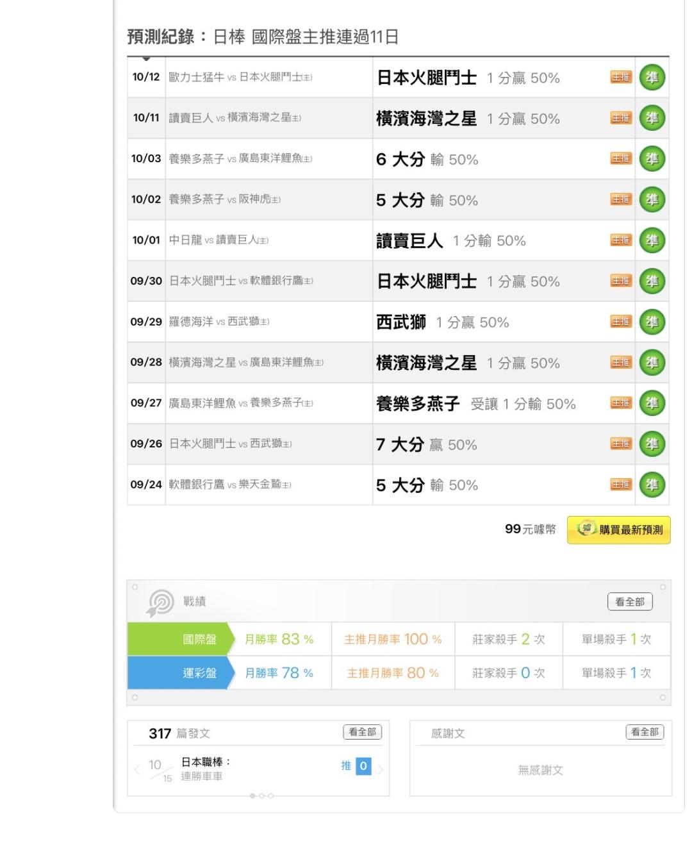
Task: Click matchup 讀賣巨人 vs 橫濱海灣之星
Action: click(235, 118)
